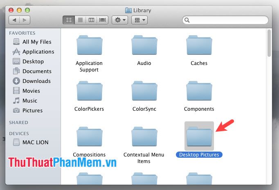Click the Documents sidebar icon
This screenshot has width=279, height=190.
pos(16,71)
